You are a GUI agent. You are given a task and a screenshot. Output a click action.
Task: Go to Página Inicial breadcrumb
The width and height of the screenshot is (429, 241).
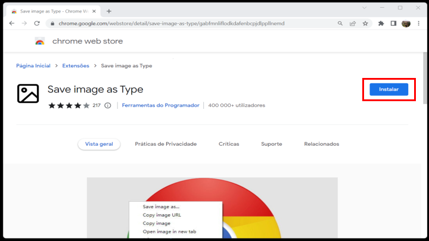tap(33, 66)
